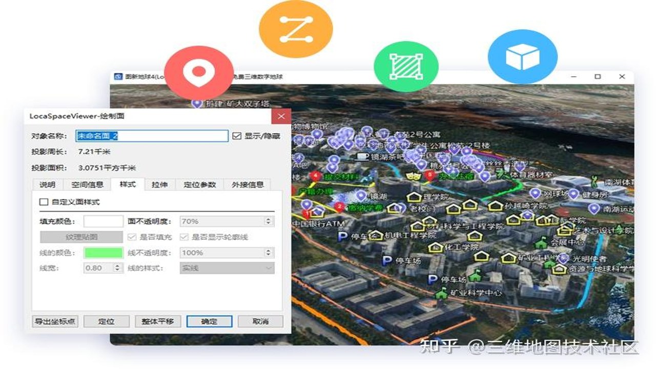Open the 空间信息 tab
The width and height of the screenshot is (656, 369).
[x=87, y=184]
